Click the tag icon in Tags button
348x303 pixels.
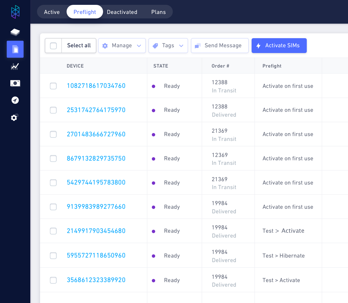[x=155, y=46]
